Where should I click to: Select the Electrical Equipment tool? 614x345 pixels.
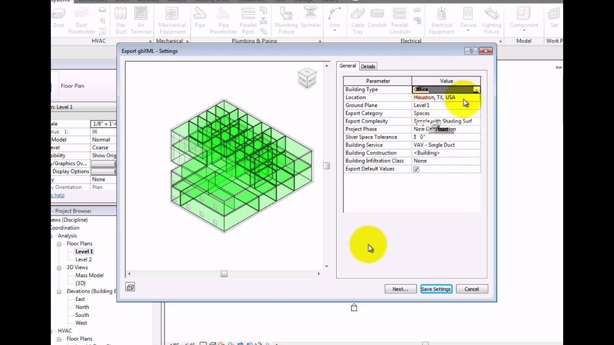pos(441,21)
